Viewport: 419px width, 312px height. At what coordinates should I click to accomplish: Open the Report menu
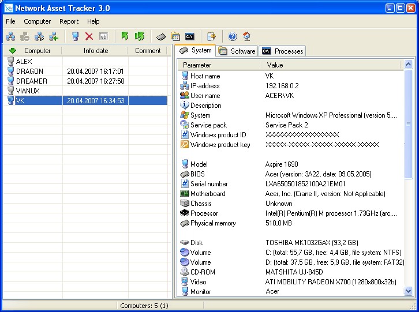click(69, 21)
